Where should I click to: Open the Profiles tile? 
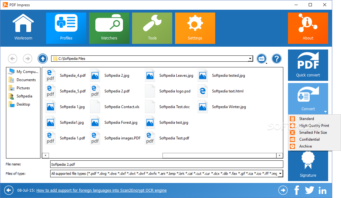[66, 28]
